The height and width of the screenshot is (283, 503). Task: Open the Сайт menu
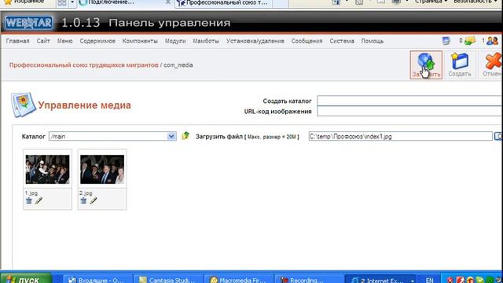[x=43, y=41]
